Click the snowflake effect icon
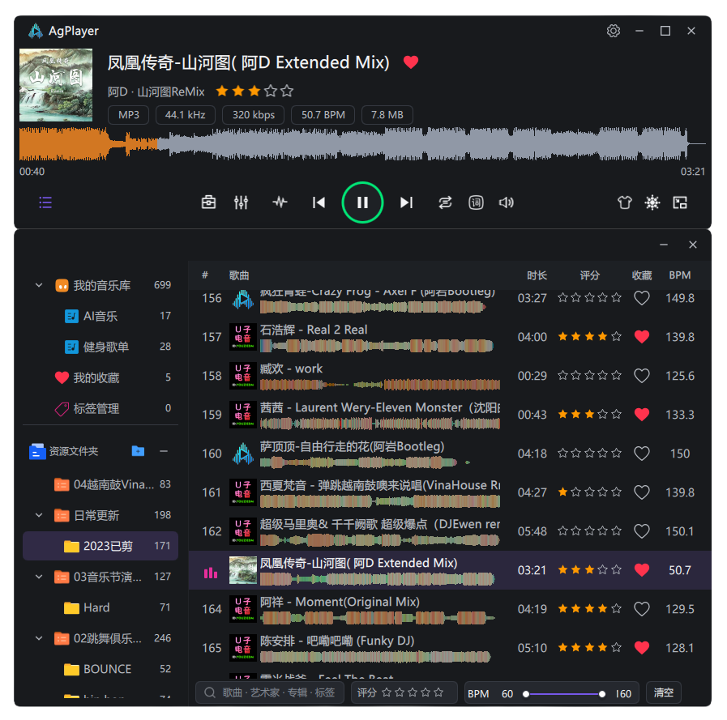The width and height of the screenshot is (727, 720). tap(652, 202)
